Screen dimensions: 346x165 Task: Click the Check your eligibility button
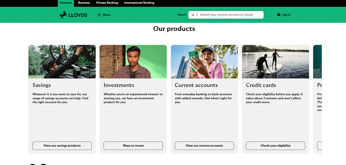click(275, 146)
